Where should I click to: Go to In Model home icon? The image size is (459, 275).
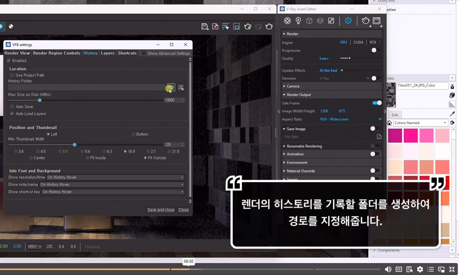tap(389, 123)
